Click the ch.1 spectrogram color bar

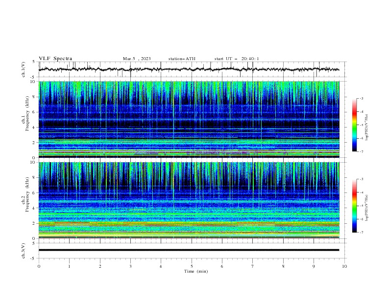[x=355, y=125]
